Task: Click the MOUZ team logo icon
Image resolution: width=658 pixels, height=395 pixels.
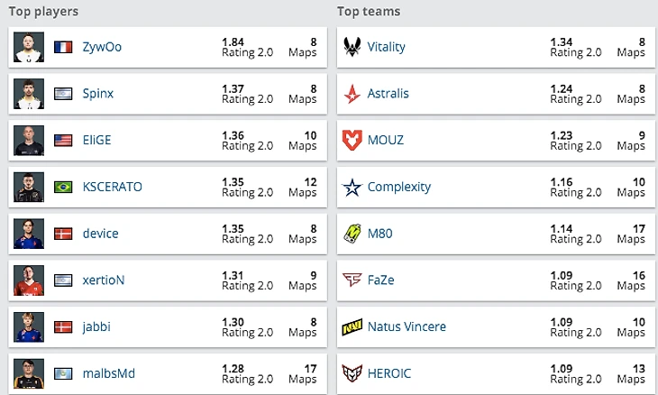Action: pos(352,140)
